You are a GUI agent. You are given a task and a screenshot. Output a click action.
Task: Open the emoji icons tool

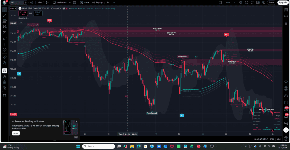(5, 50)
